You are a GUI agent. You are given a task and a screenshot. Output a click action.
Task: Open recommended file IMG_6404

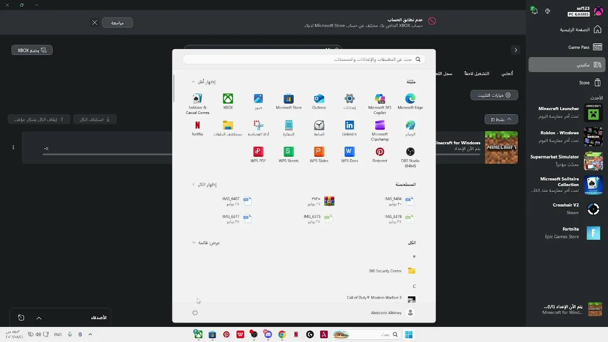399,201
